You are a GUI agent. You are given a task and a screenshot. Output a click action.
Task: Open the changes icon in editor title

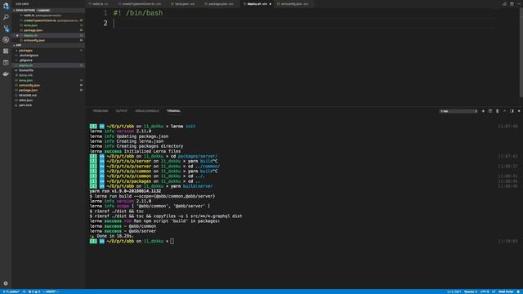(504, 4)
